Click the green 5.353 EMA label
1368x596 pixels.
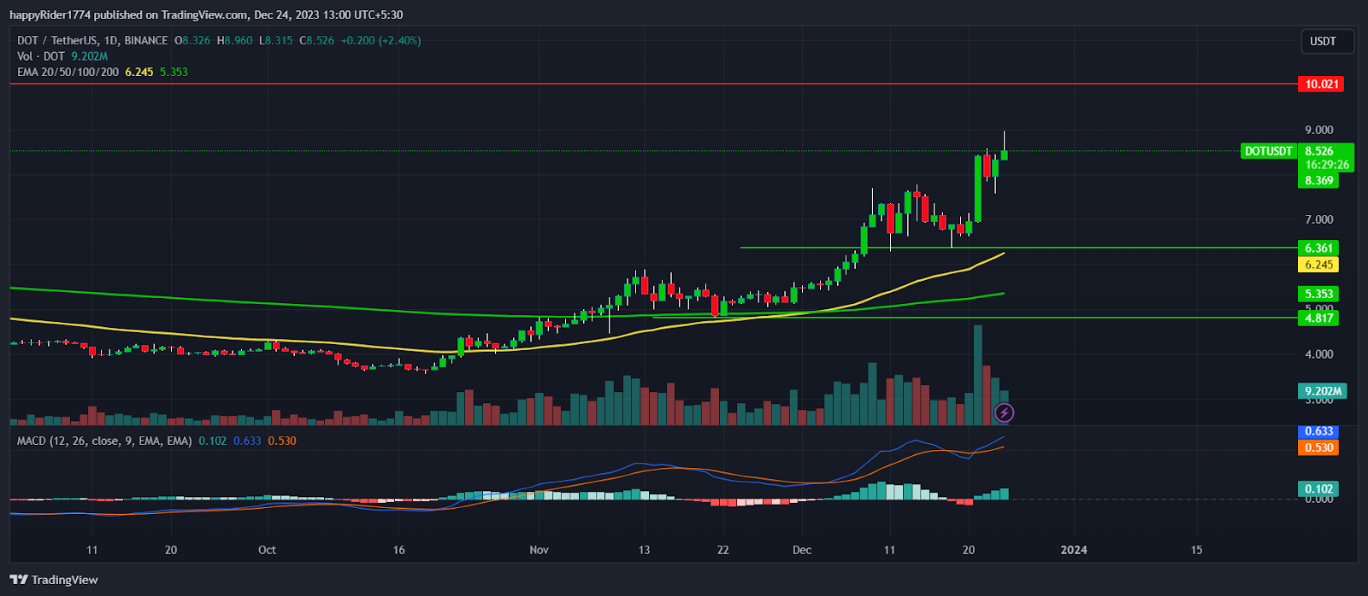pyautogui.click(x=1318, y=294)
